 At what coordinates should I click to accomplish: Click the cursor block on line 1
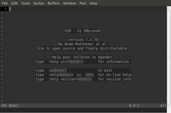point(10,9)
